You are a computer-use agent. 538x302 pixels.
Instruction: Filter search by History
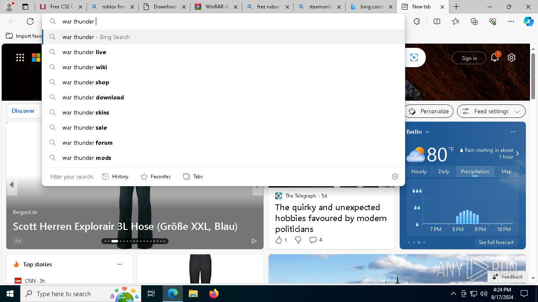(115, 177)
